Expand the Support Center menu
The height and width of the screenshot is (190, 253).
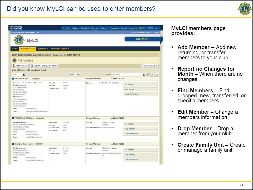144,39
